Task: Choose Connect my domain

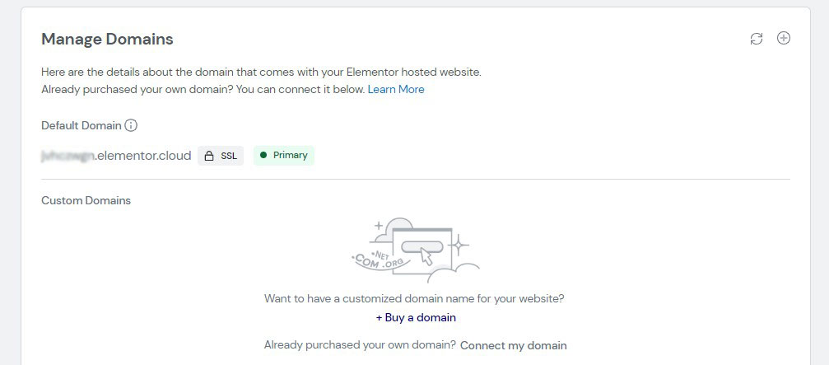Action: coord(514,345)
